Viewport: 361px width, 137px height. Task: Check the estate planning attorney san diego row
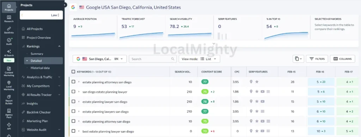pos(73,121)
